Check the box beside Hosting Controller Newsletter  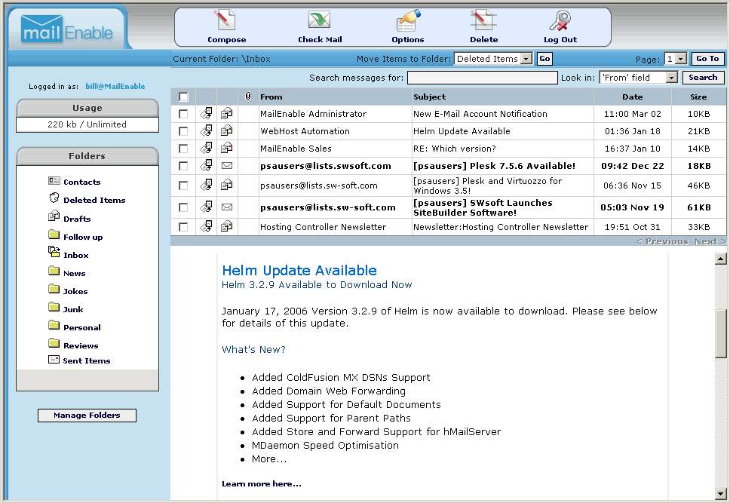point(182,226)
